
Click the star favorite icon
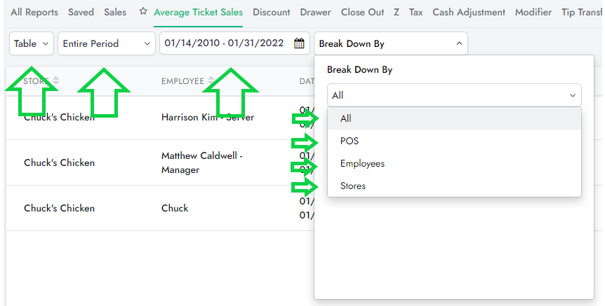tap(143, 12)
